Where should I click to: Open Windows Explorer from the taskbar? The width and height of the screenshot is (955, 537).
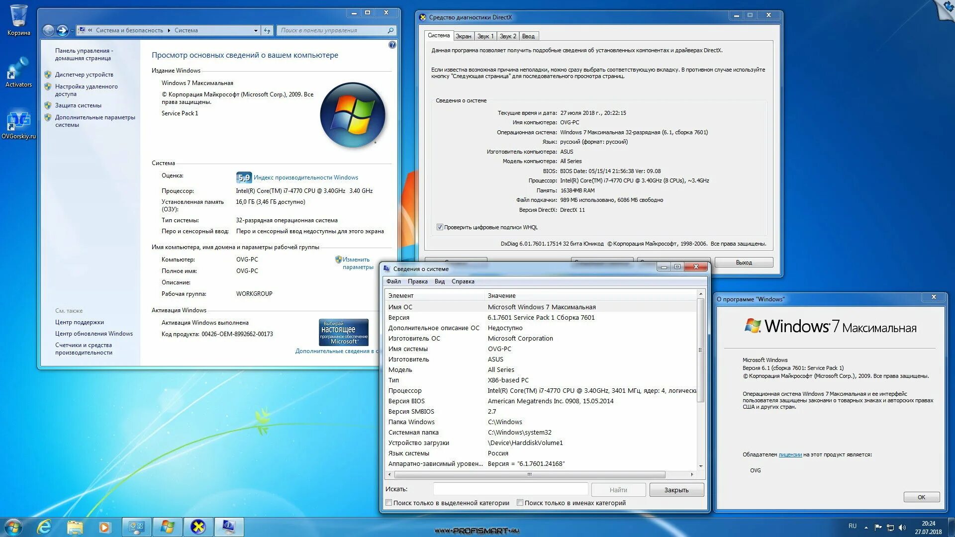click(75, 527)
